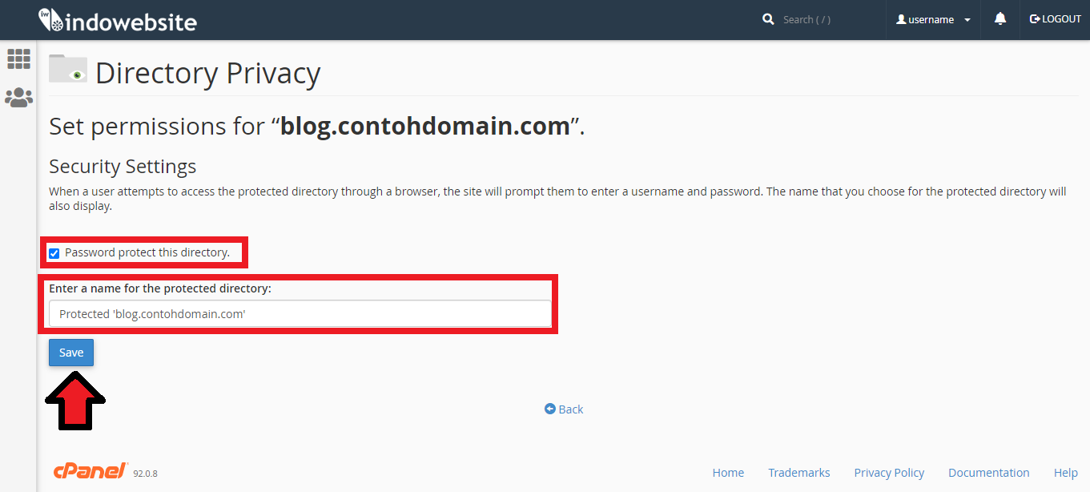Expand the username account dropdown
Image resolution: width=1090 pixels, height=492 pixels.
coord(933,19)
